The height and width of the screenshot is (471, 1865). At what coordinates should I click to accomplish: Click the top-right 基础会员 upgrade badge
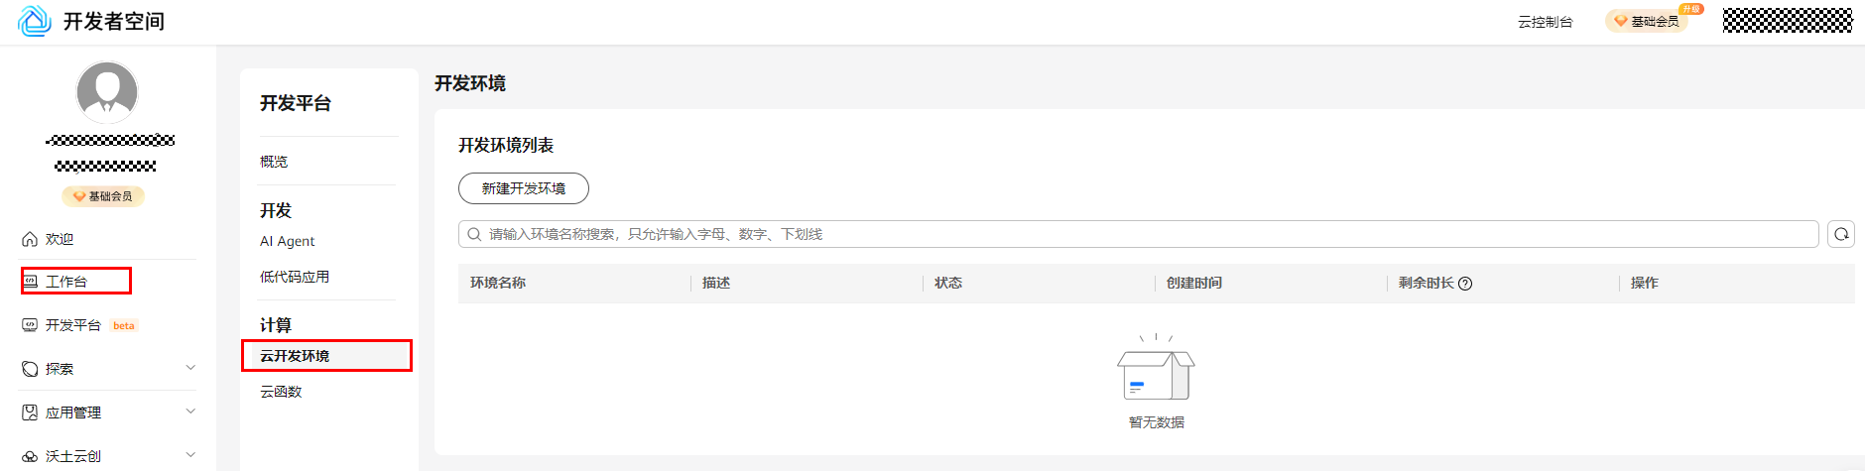[1647, 21]
